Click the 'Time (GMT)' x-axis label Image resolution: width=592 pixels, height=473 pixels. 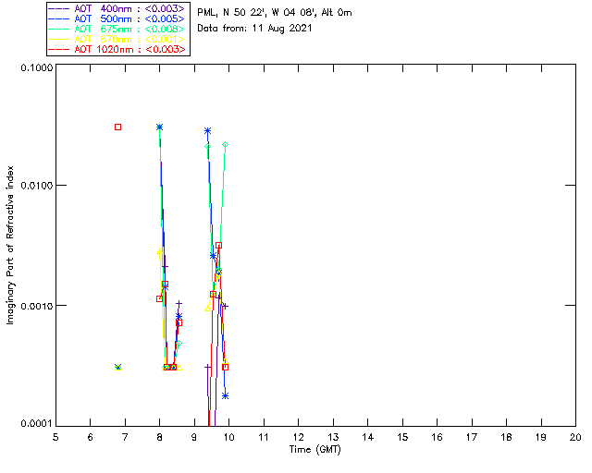point(314,449)
